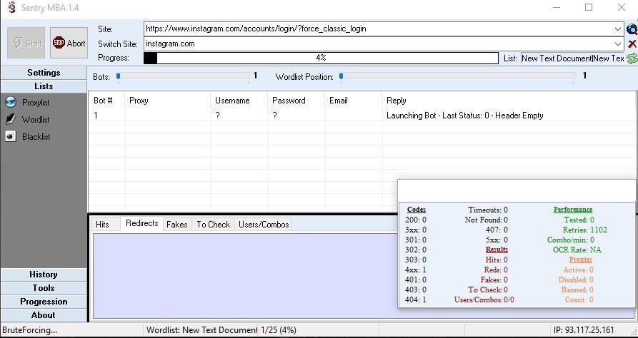Click the empty Redirects results pane

pyautogui.click(x=245, y=275)
